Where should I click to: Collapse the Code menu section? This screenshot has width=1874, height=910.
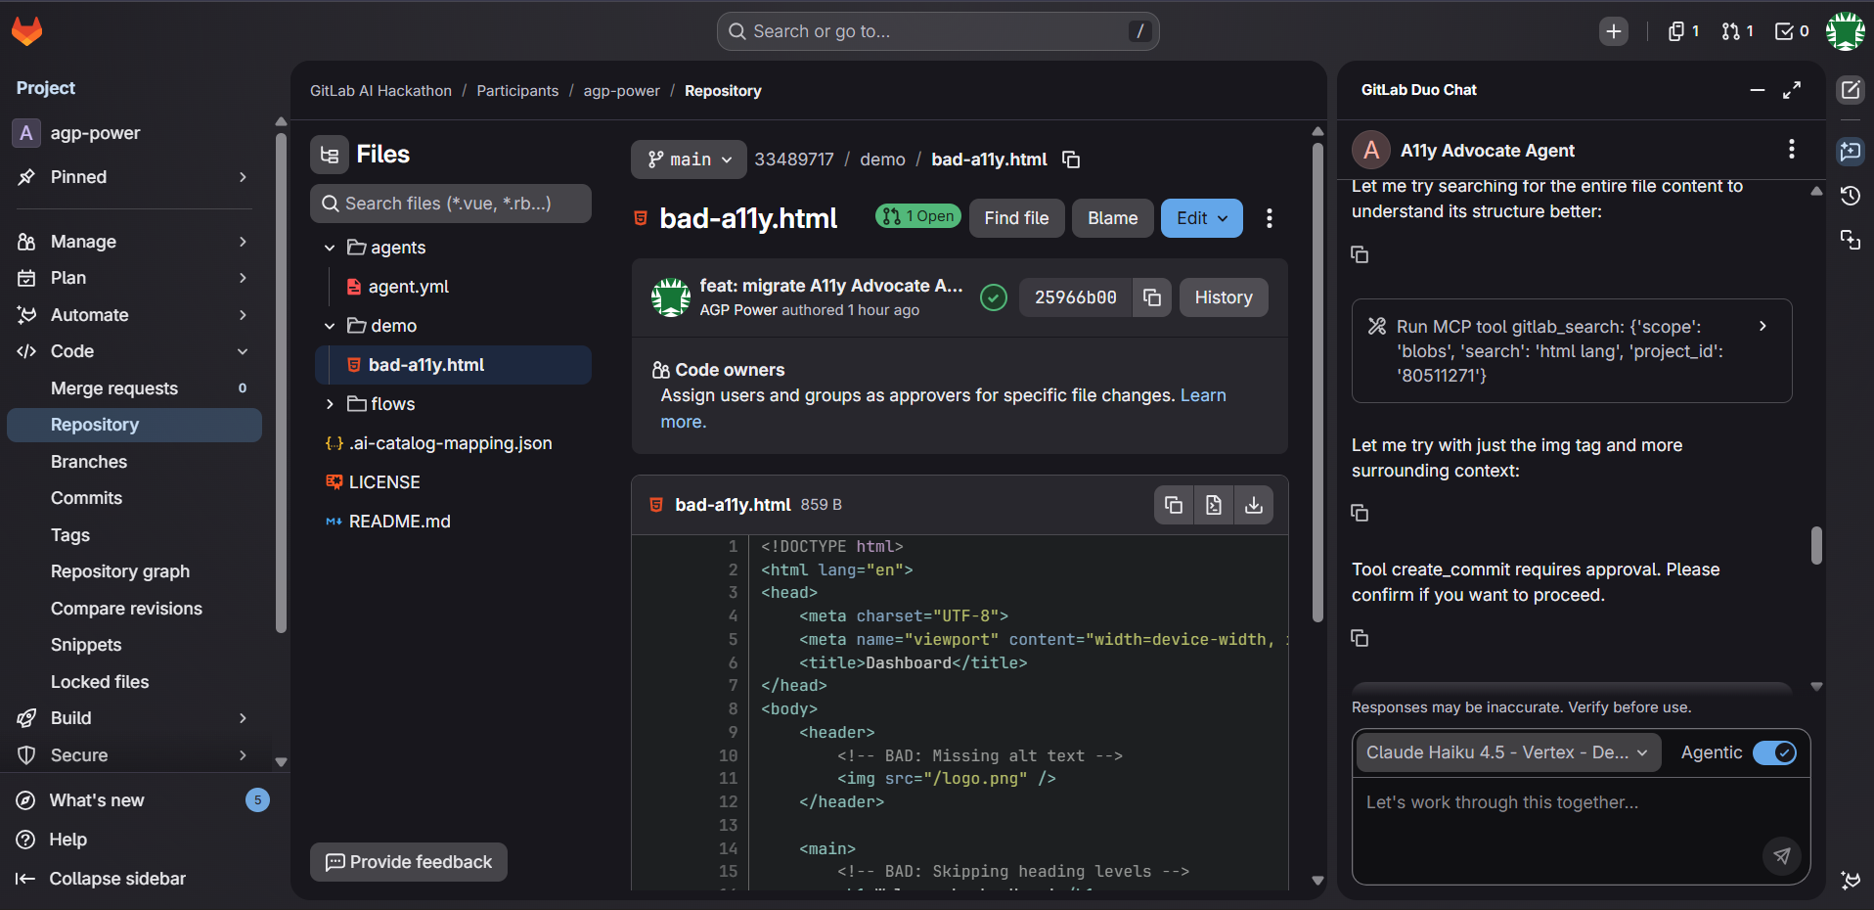point(134,351)
